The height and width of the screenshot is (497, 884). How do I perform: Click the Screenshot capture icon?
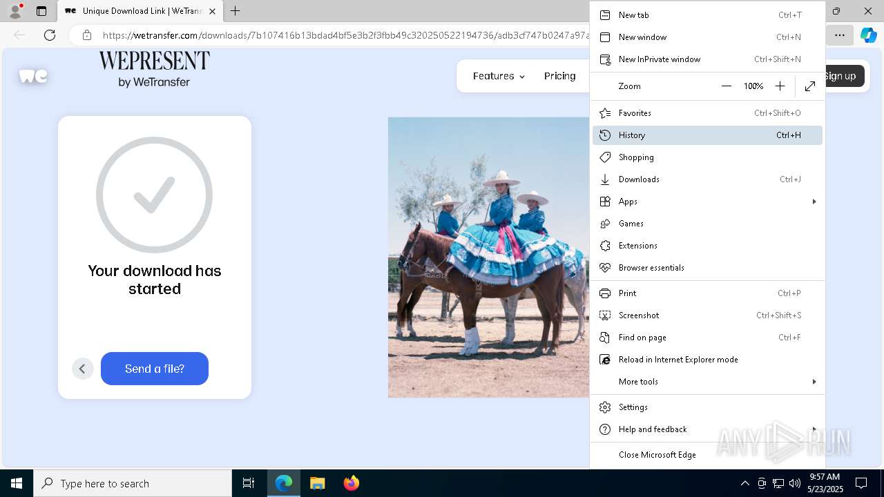[605, 315]
